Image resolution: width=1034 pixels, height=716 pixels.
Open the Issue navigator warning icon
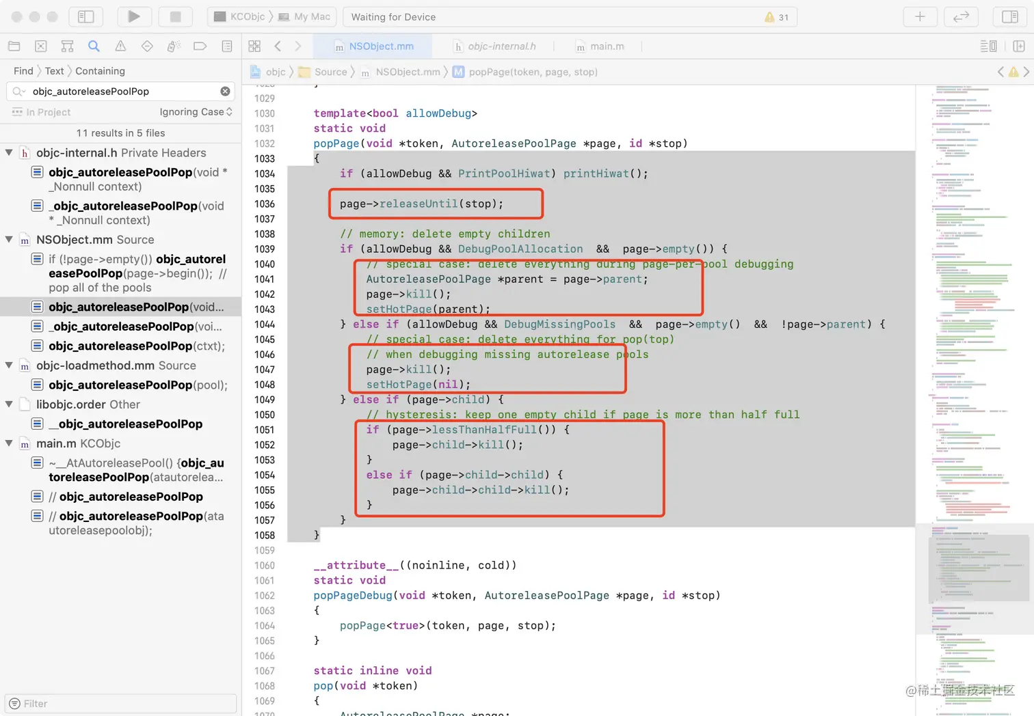120,46
